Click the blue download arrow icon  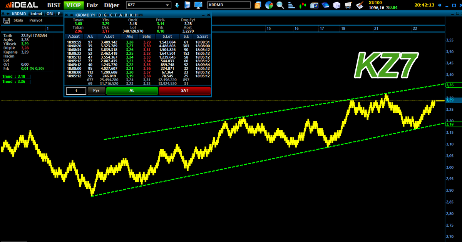tap(177, 5)
